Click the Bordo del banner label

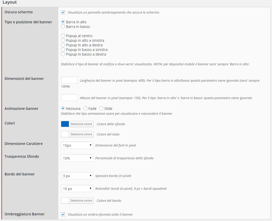click(20, 174)
